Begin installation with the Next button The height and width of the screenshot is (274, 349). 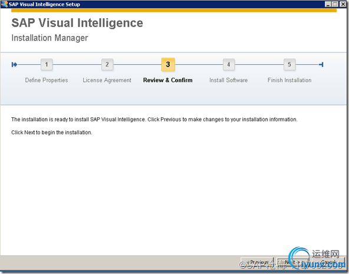(292, 263)
